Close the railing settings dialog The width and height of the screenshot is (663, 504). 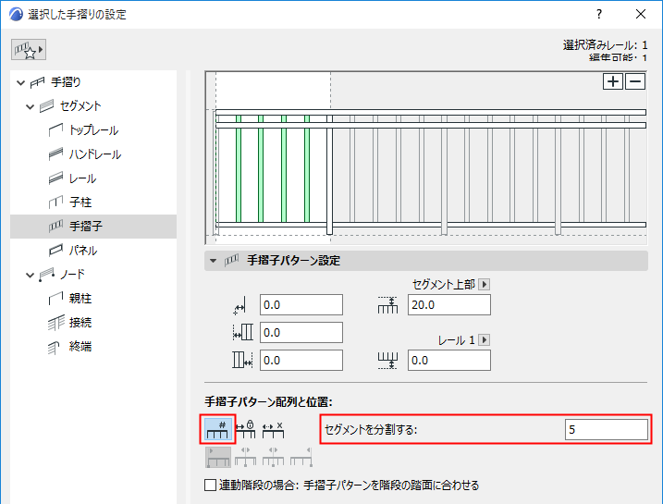641,14
